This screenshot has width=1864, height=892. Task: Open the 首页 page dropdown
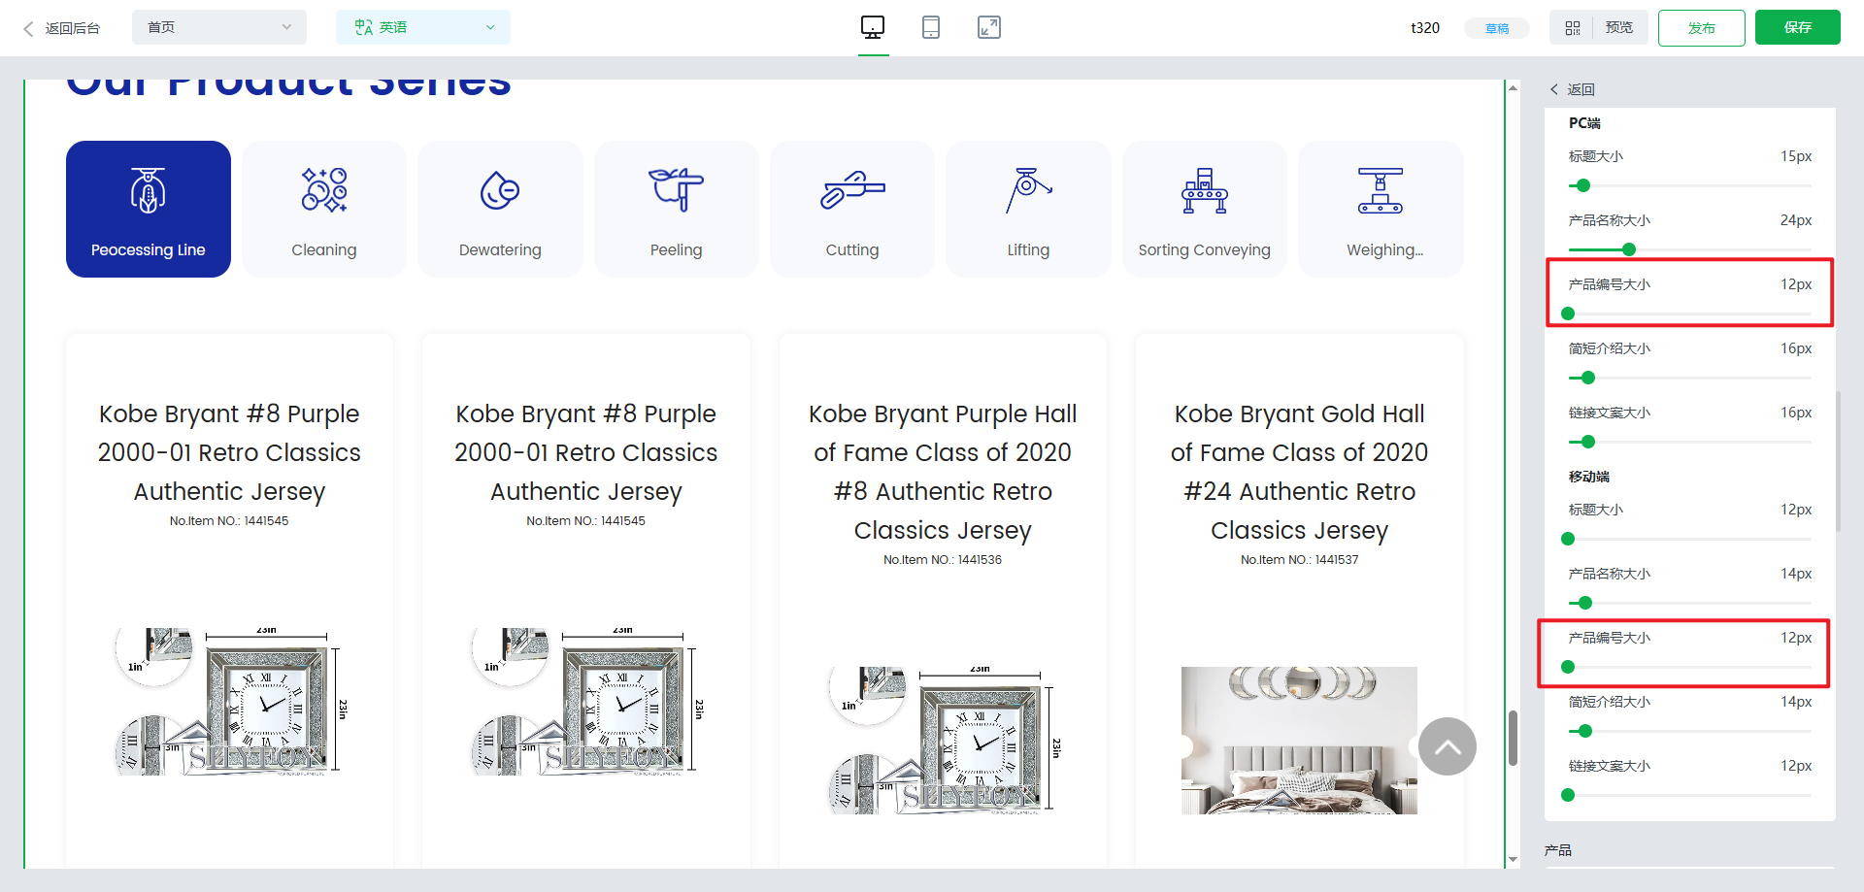click(x=218, y=27)
